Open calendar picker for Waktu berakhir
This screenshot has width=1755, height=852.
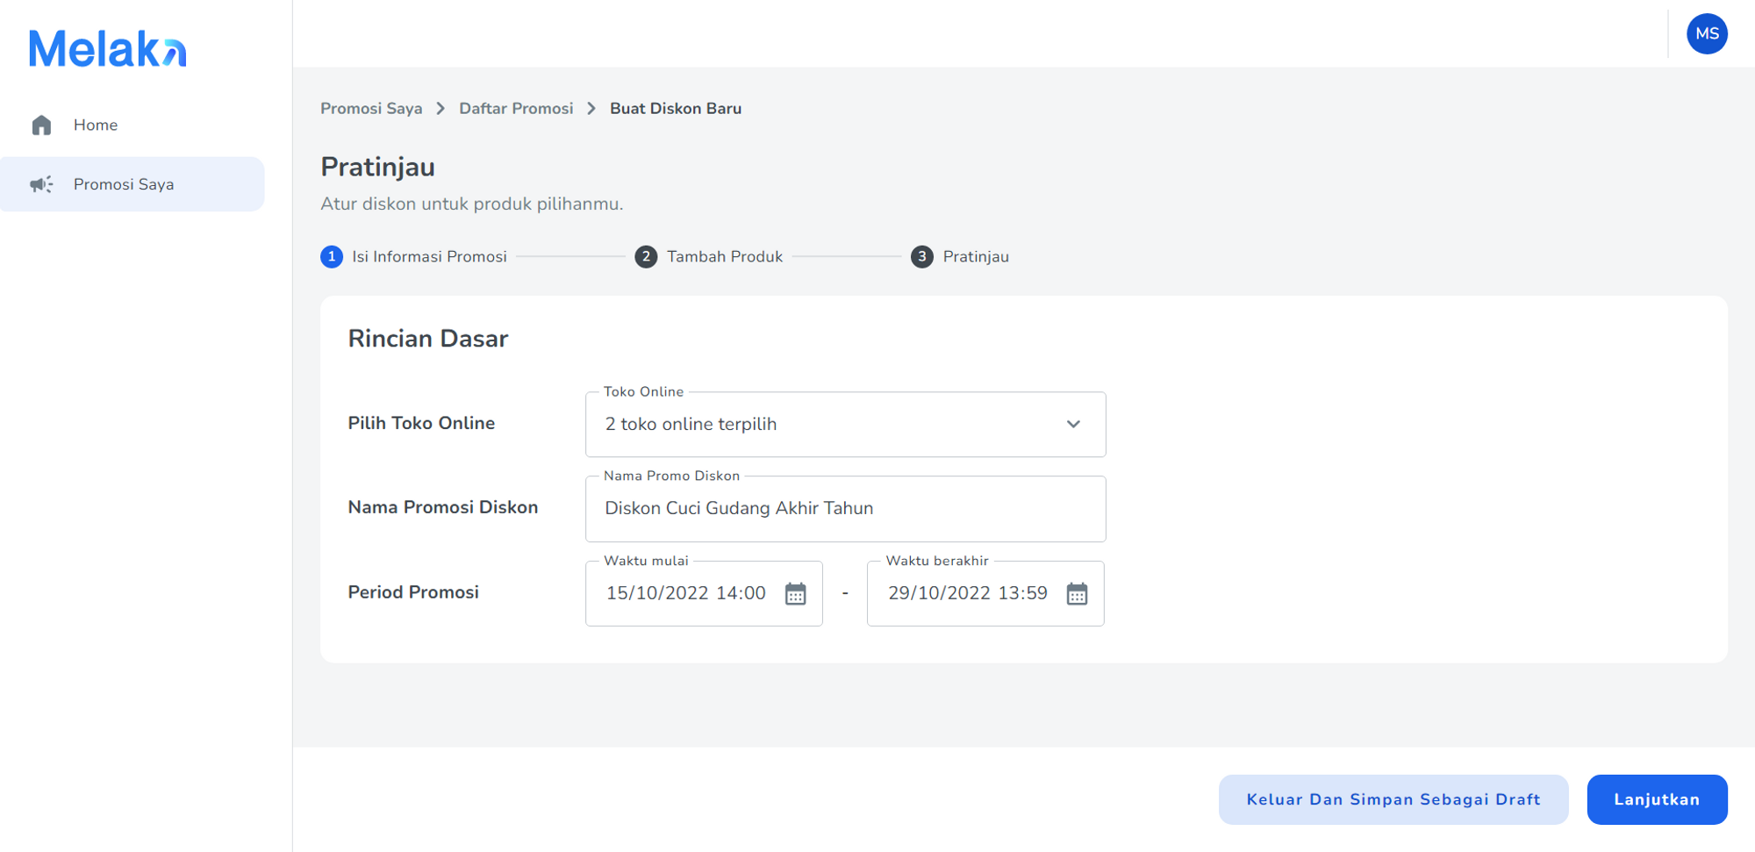click(x=1077, y=594)
